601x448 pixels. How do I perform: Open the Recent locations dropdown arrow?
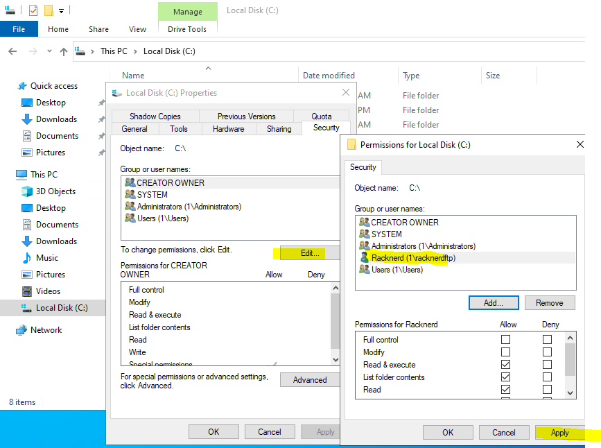[x=49, y=51]
